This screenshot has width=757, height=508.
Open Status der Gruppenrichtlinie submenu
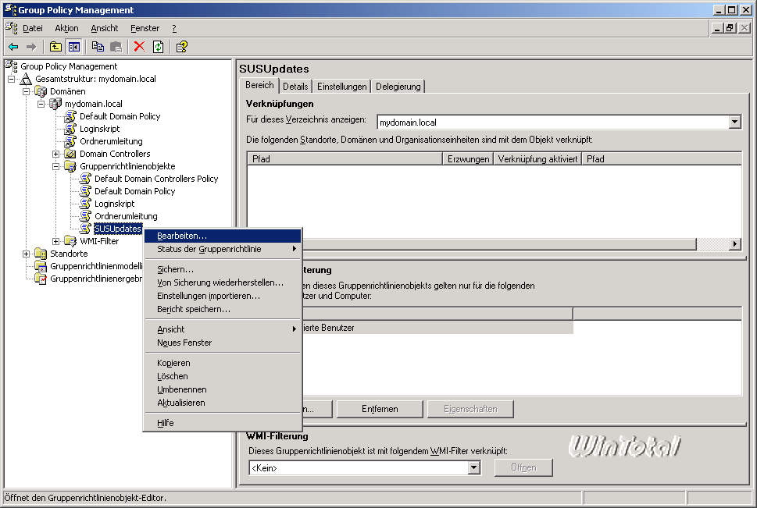coord(223,249)
